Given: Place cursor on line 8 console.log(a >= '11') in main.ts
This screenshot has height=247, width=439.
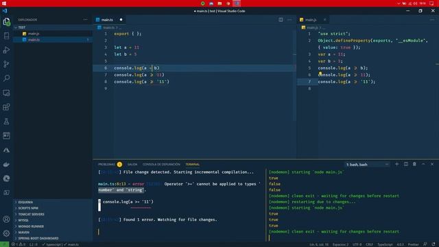Looking at the screenshot, I should click(142, 82).
